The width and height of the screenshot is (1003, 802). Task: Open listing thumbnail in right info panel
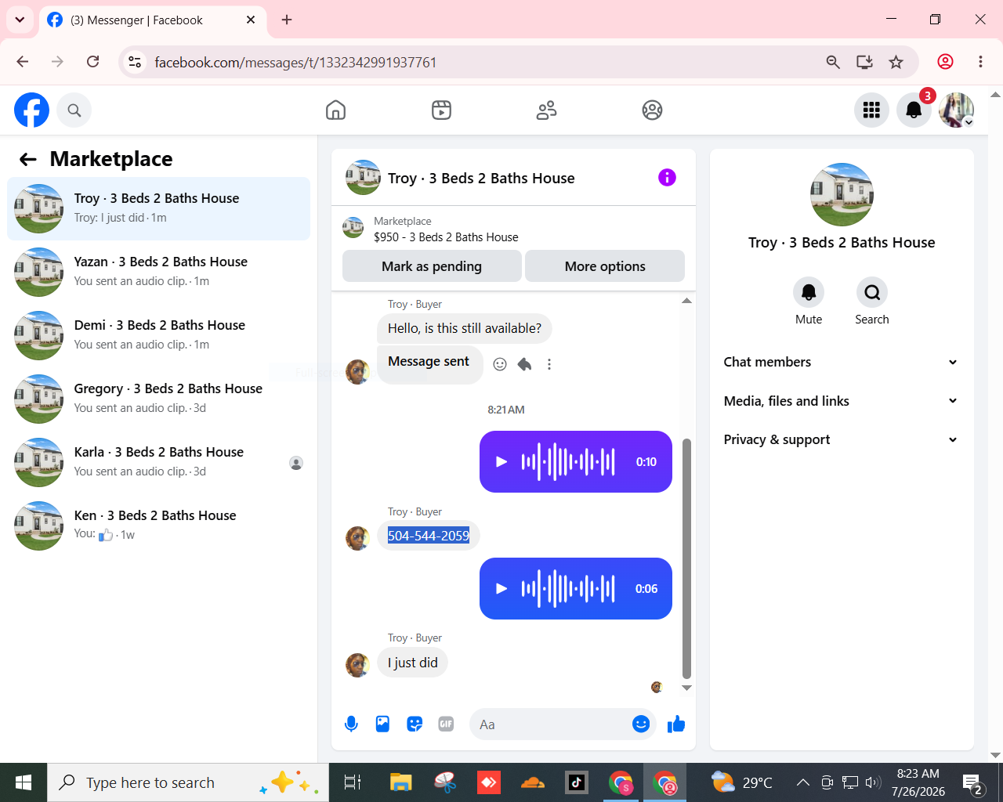click(842, 195)
